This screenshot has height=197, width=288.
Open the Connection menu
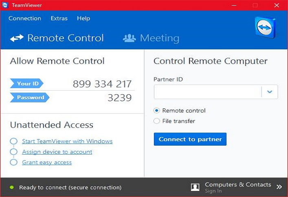(x=25, y=18)
